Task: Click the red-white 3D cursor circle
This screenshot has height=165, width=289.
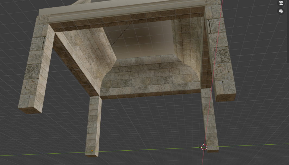Action: click(x=204, y=147)
